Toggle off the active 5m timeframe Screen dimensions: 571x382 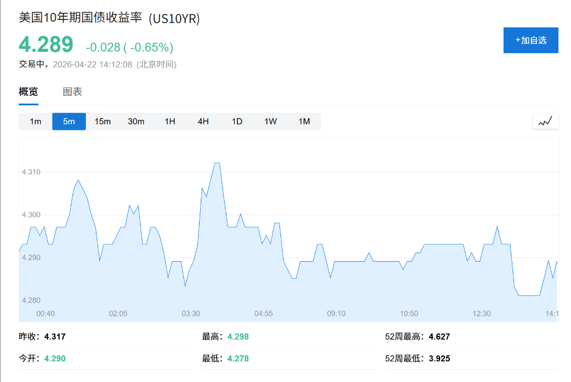pos(69,121)
